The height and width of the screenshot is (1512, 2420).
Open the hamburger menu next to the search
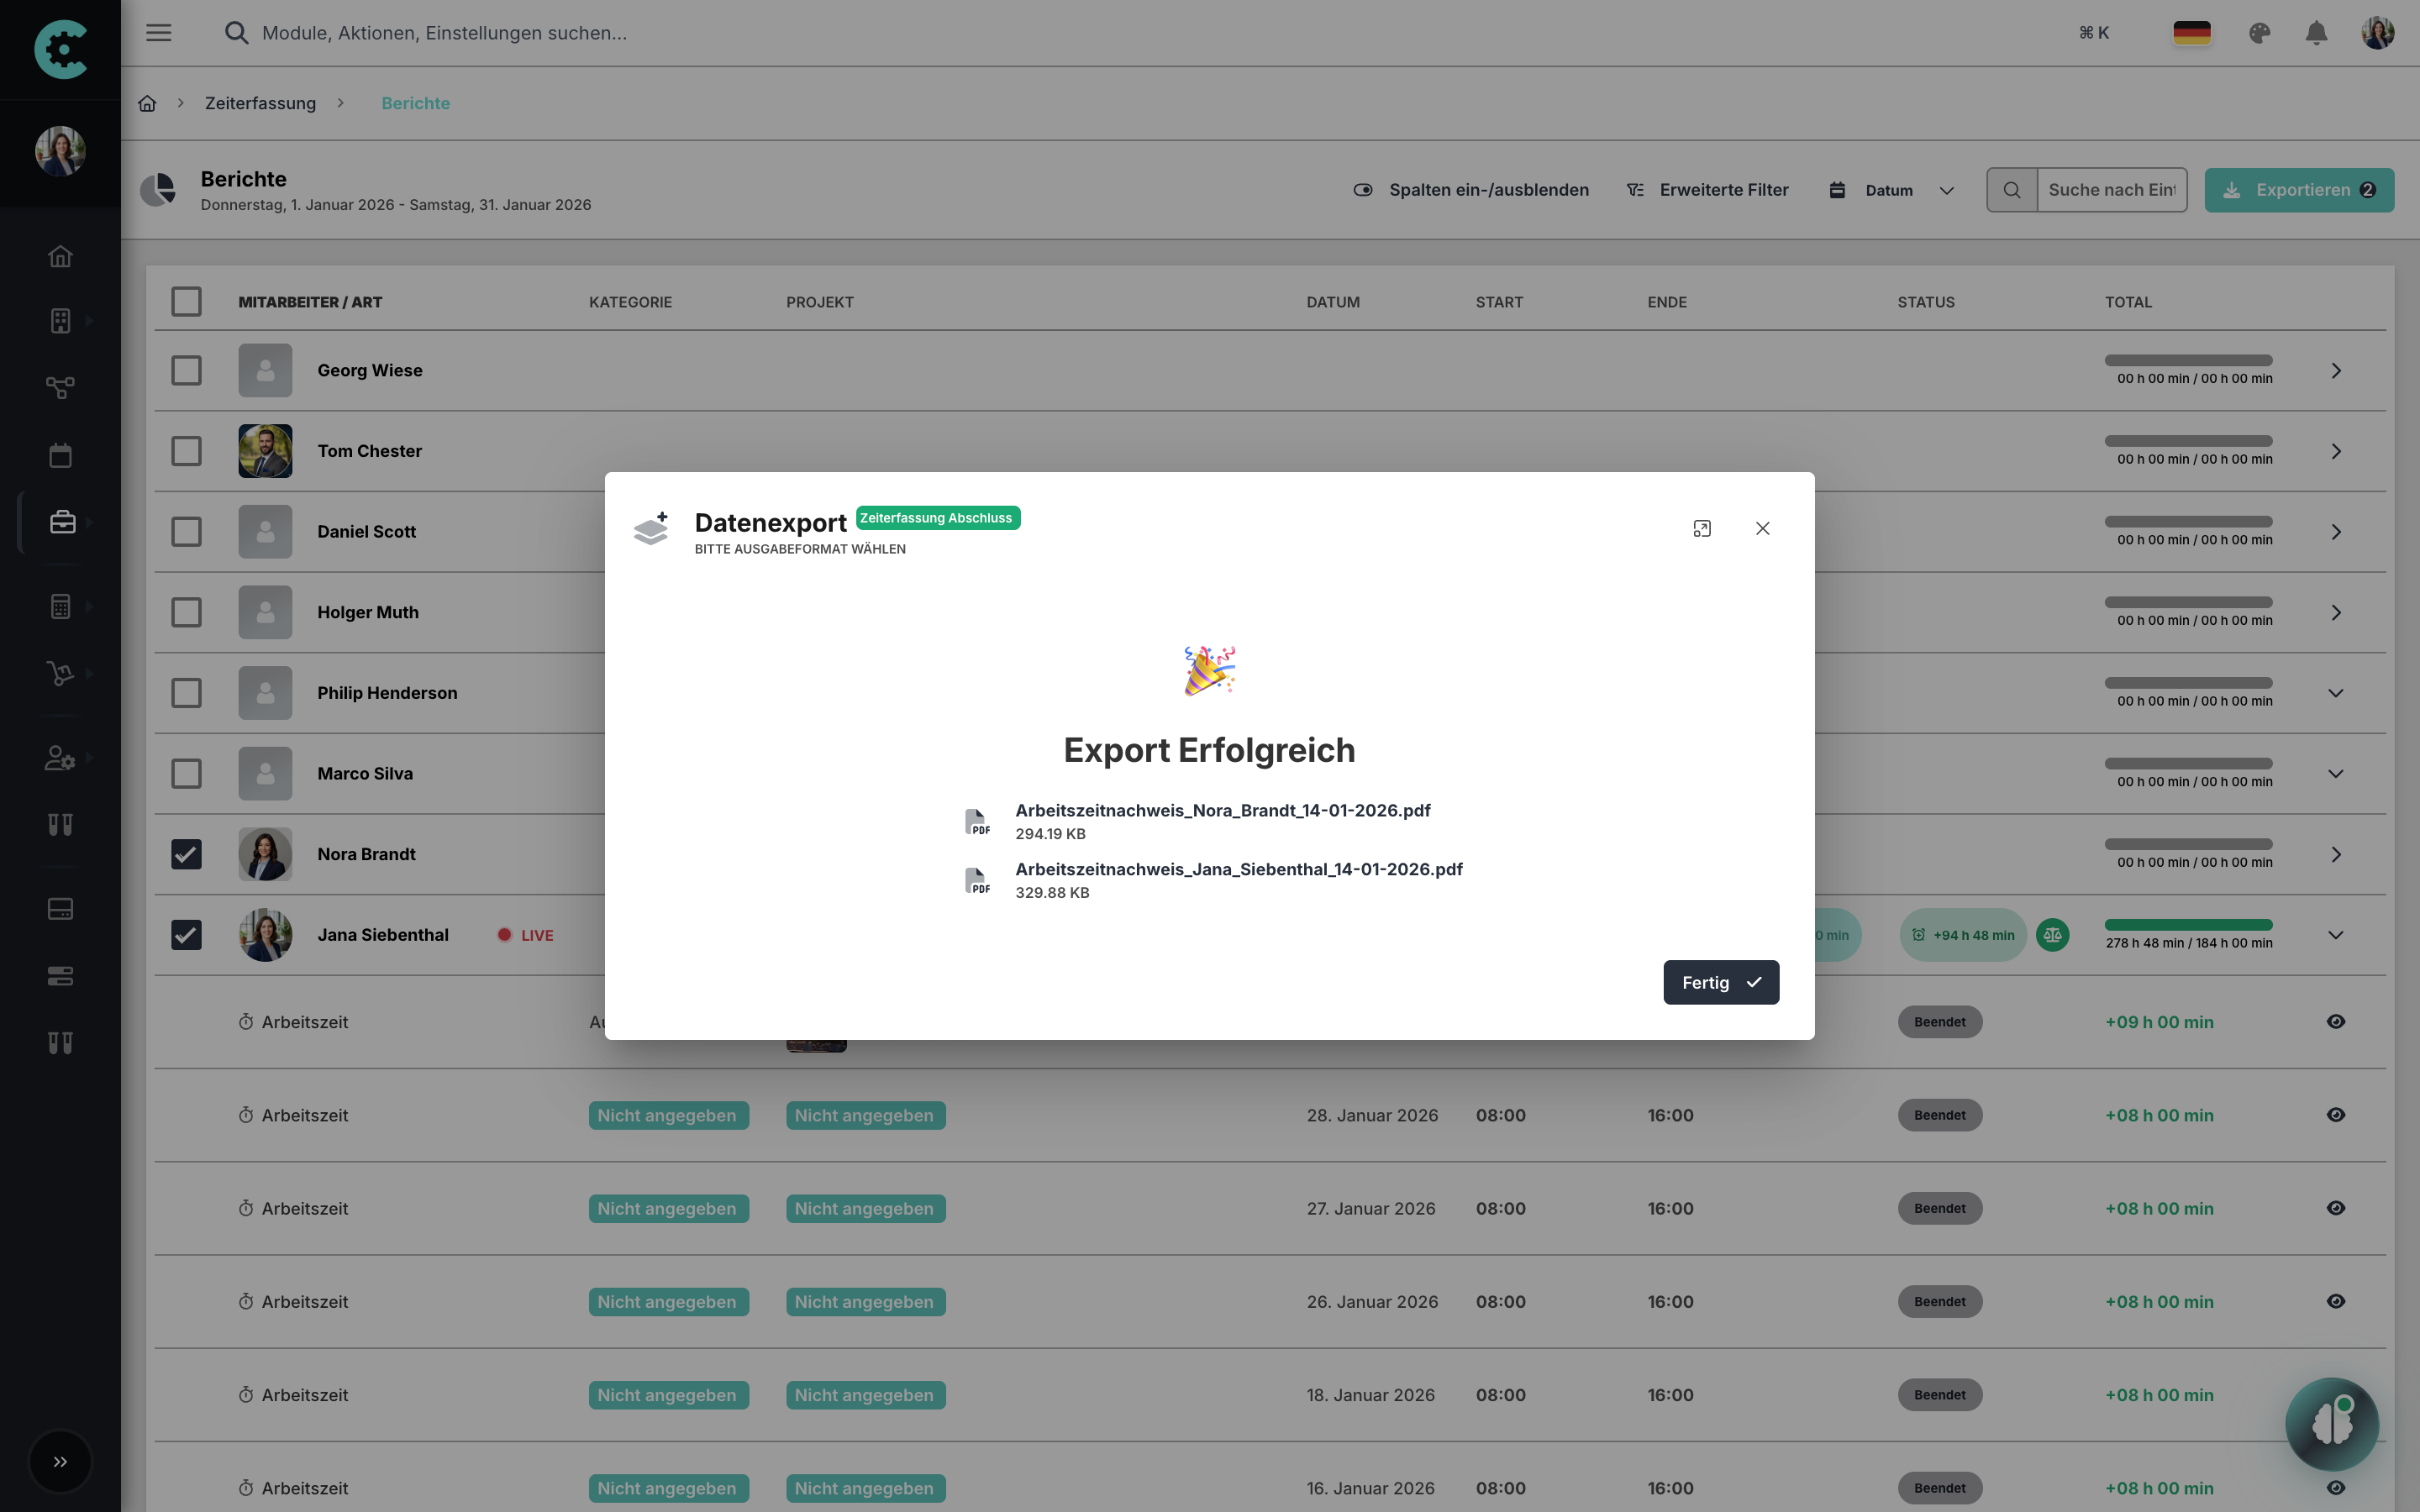(x=158, y=32)
